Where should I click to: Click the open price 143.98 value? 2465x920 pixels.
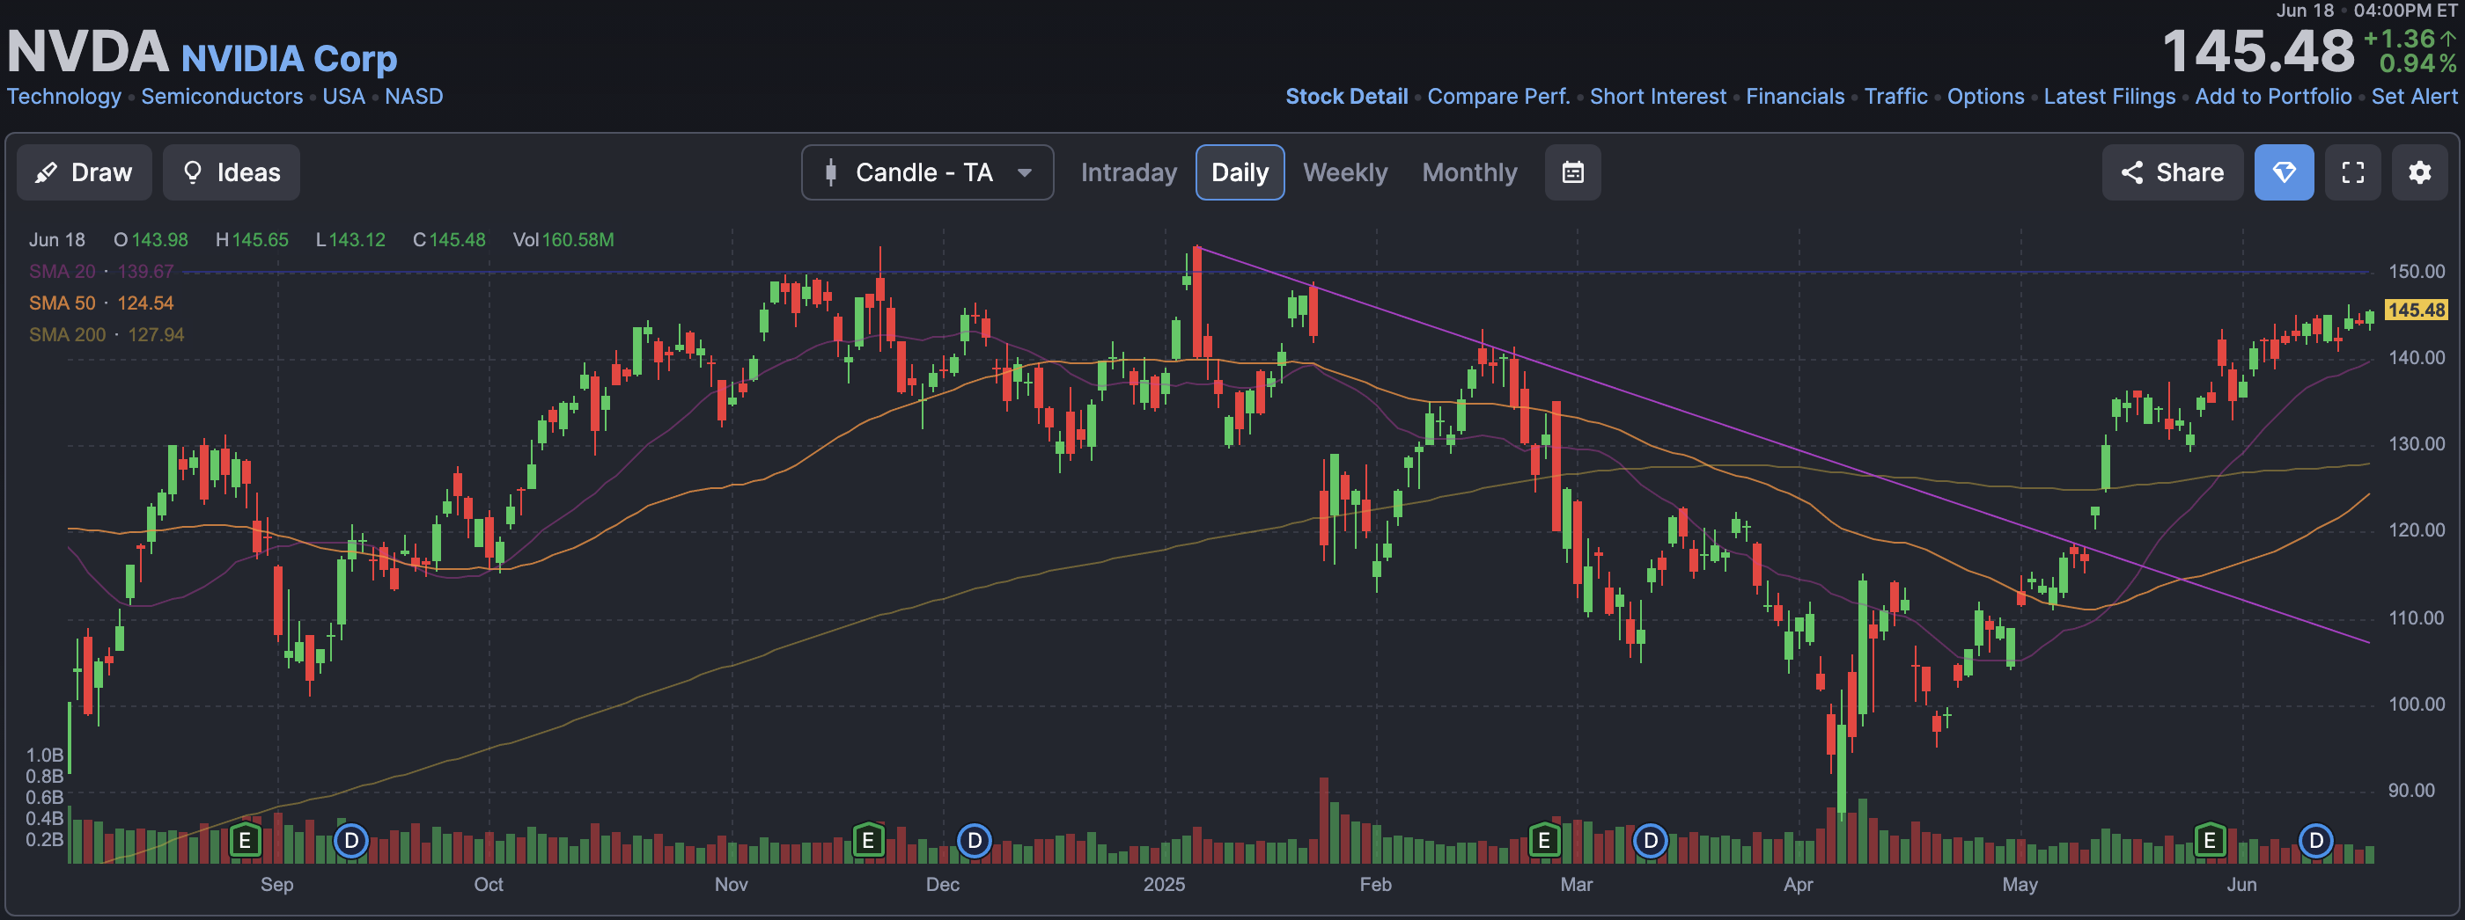point(160,240)
